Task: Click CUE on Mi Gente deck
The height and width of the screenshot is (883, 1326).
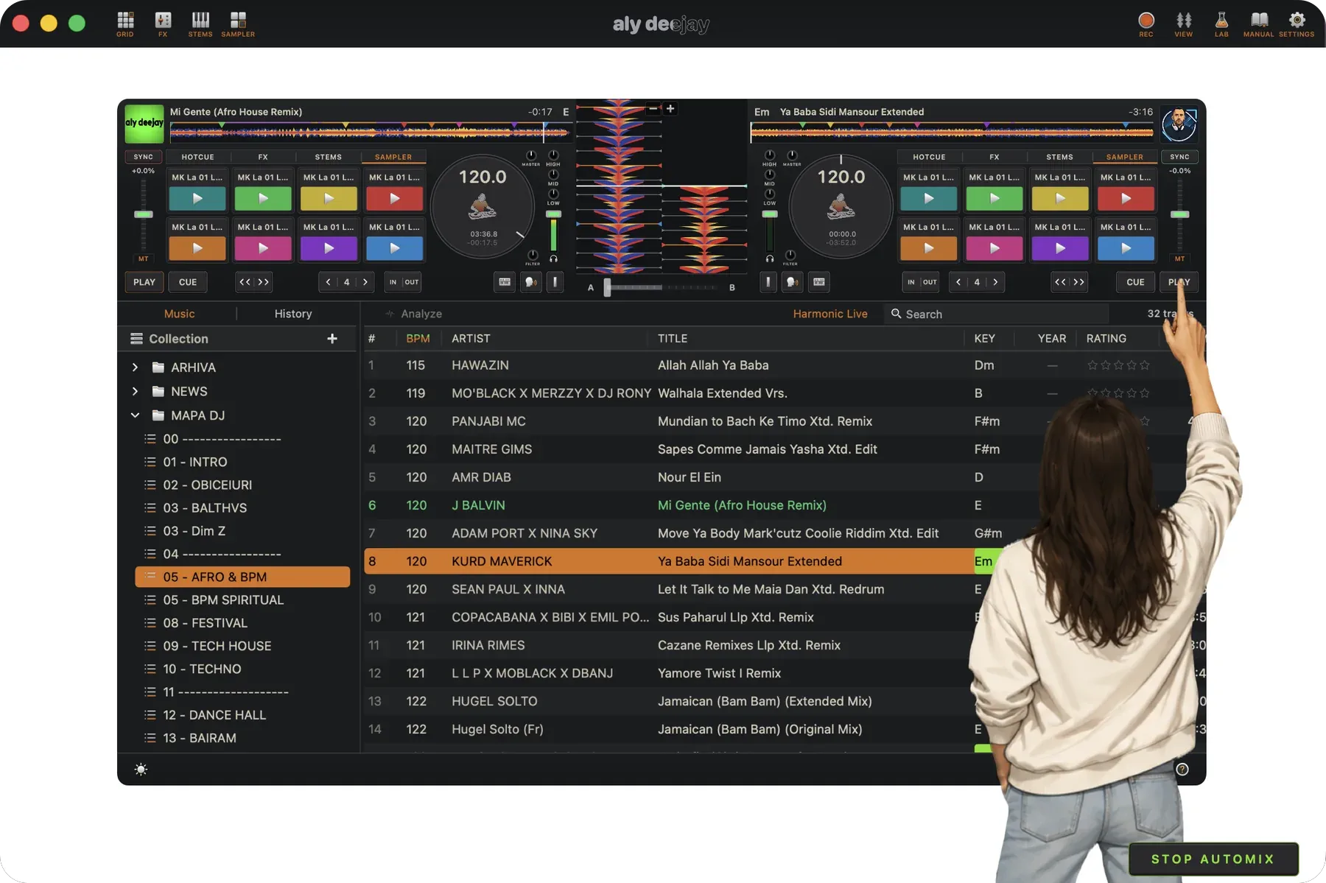Action: click(x=188, y=282)
